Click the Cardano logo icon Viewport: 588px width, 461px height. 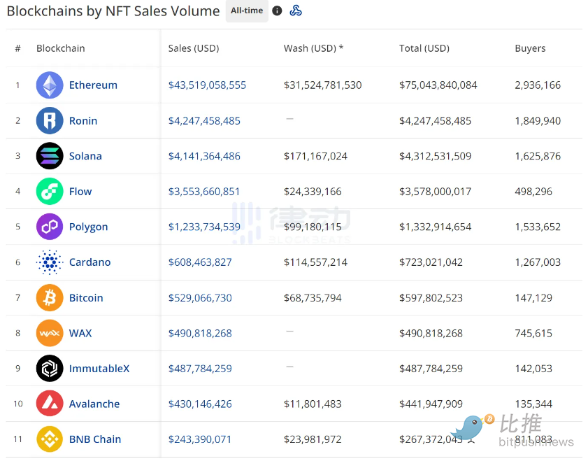pyautogui.click(x=50, y=262)
